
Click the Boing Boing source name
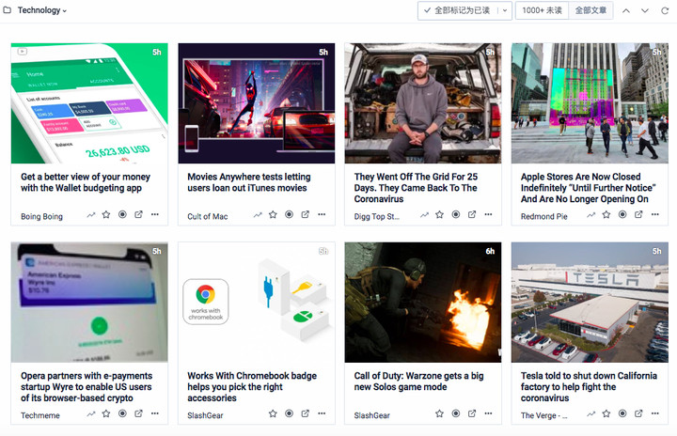(x=42, y=217)
